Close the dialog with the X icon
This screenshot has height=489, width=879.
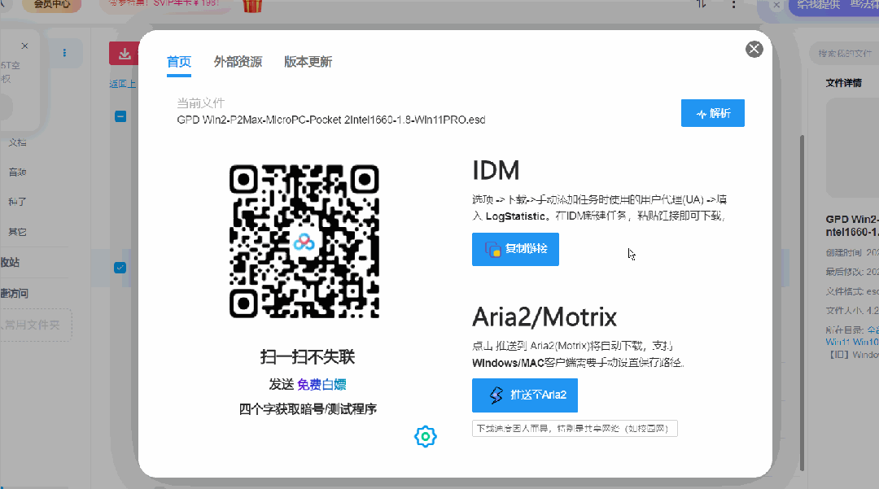754,50
